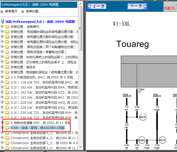
Task: Click the 当前为 red label
Action: tap(169, 8)
